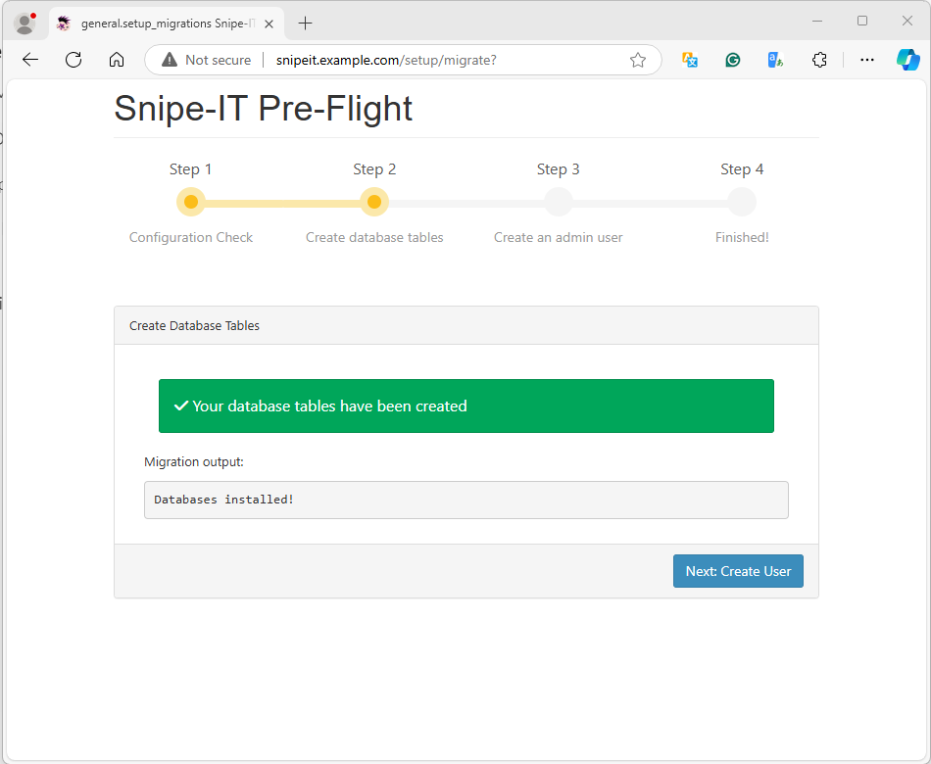Open a new browser tab
Image resolution: width=931 pixels, height=764 pixels.
[x=305, y=24]
